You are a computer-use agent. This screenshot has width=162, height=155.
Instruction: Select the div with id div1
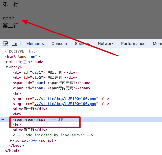click(45, 72)
